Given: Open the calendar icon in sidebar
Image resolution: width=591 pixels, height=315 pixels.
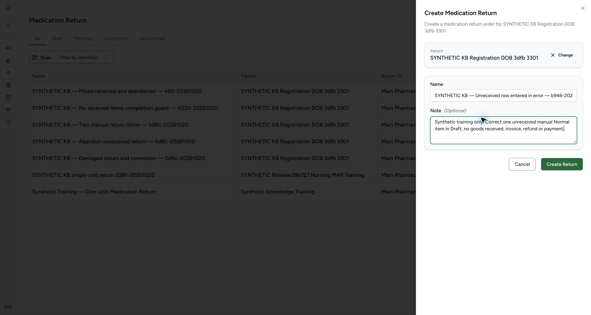Looking at the screenshot, I should [x=8, y=97].
